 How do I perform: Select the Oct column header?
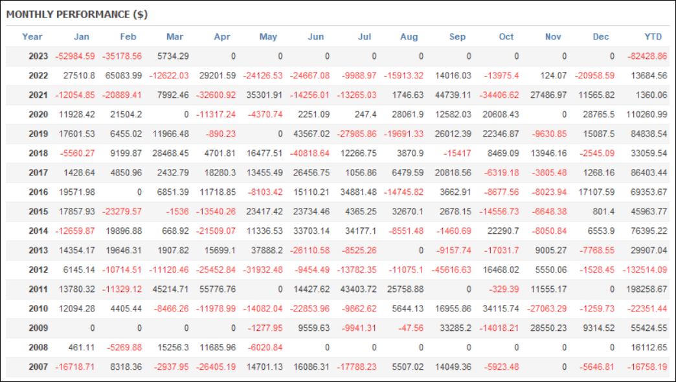(x=506, y=37)
